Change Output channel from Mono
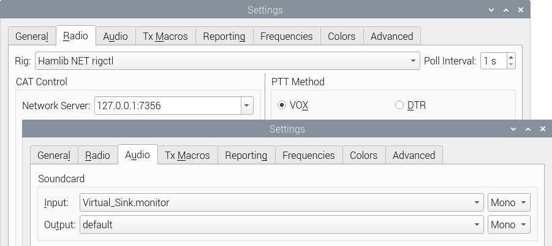 [509, 225]
